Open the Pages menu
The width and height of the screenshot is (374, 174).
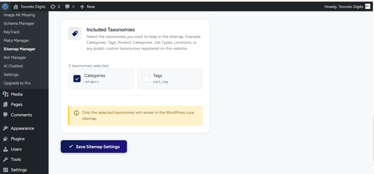(16, 104)
